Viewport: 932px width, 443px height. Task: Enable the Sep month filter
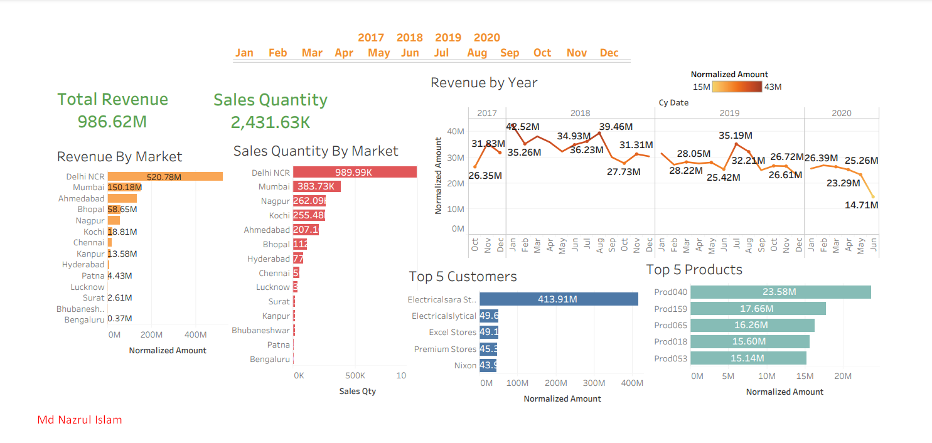pos(510,53)
